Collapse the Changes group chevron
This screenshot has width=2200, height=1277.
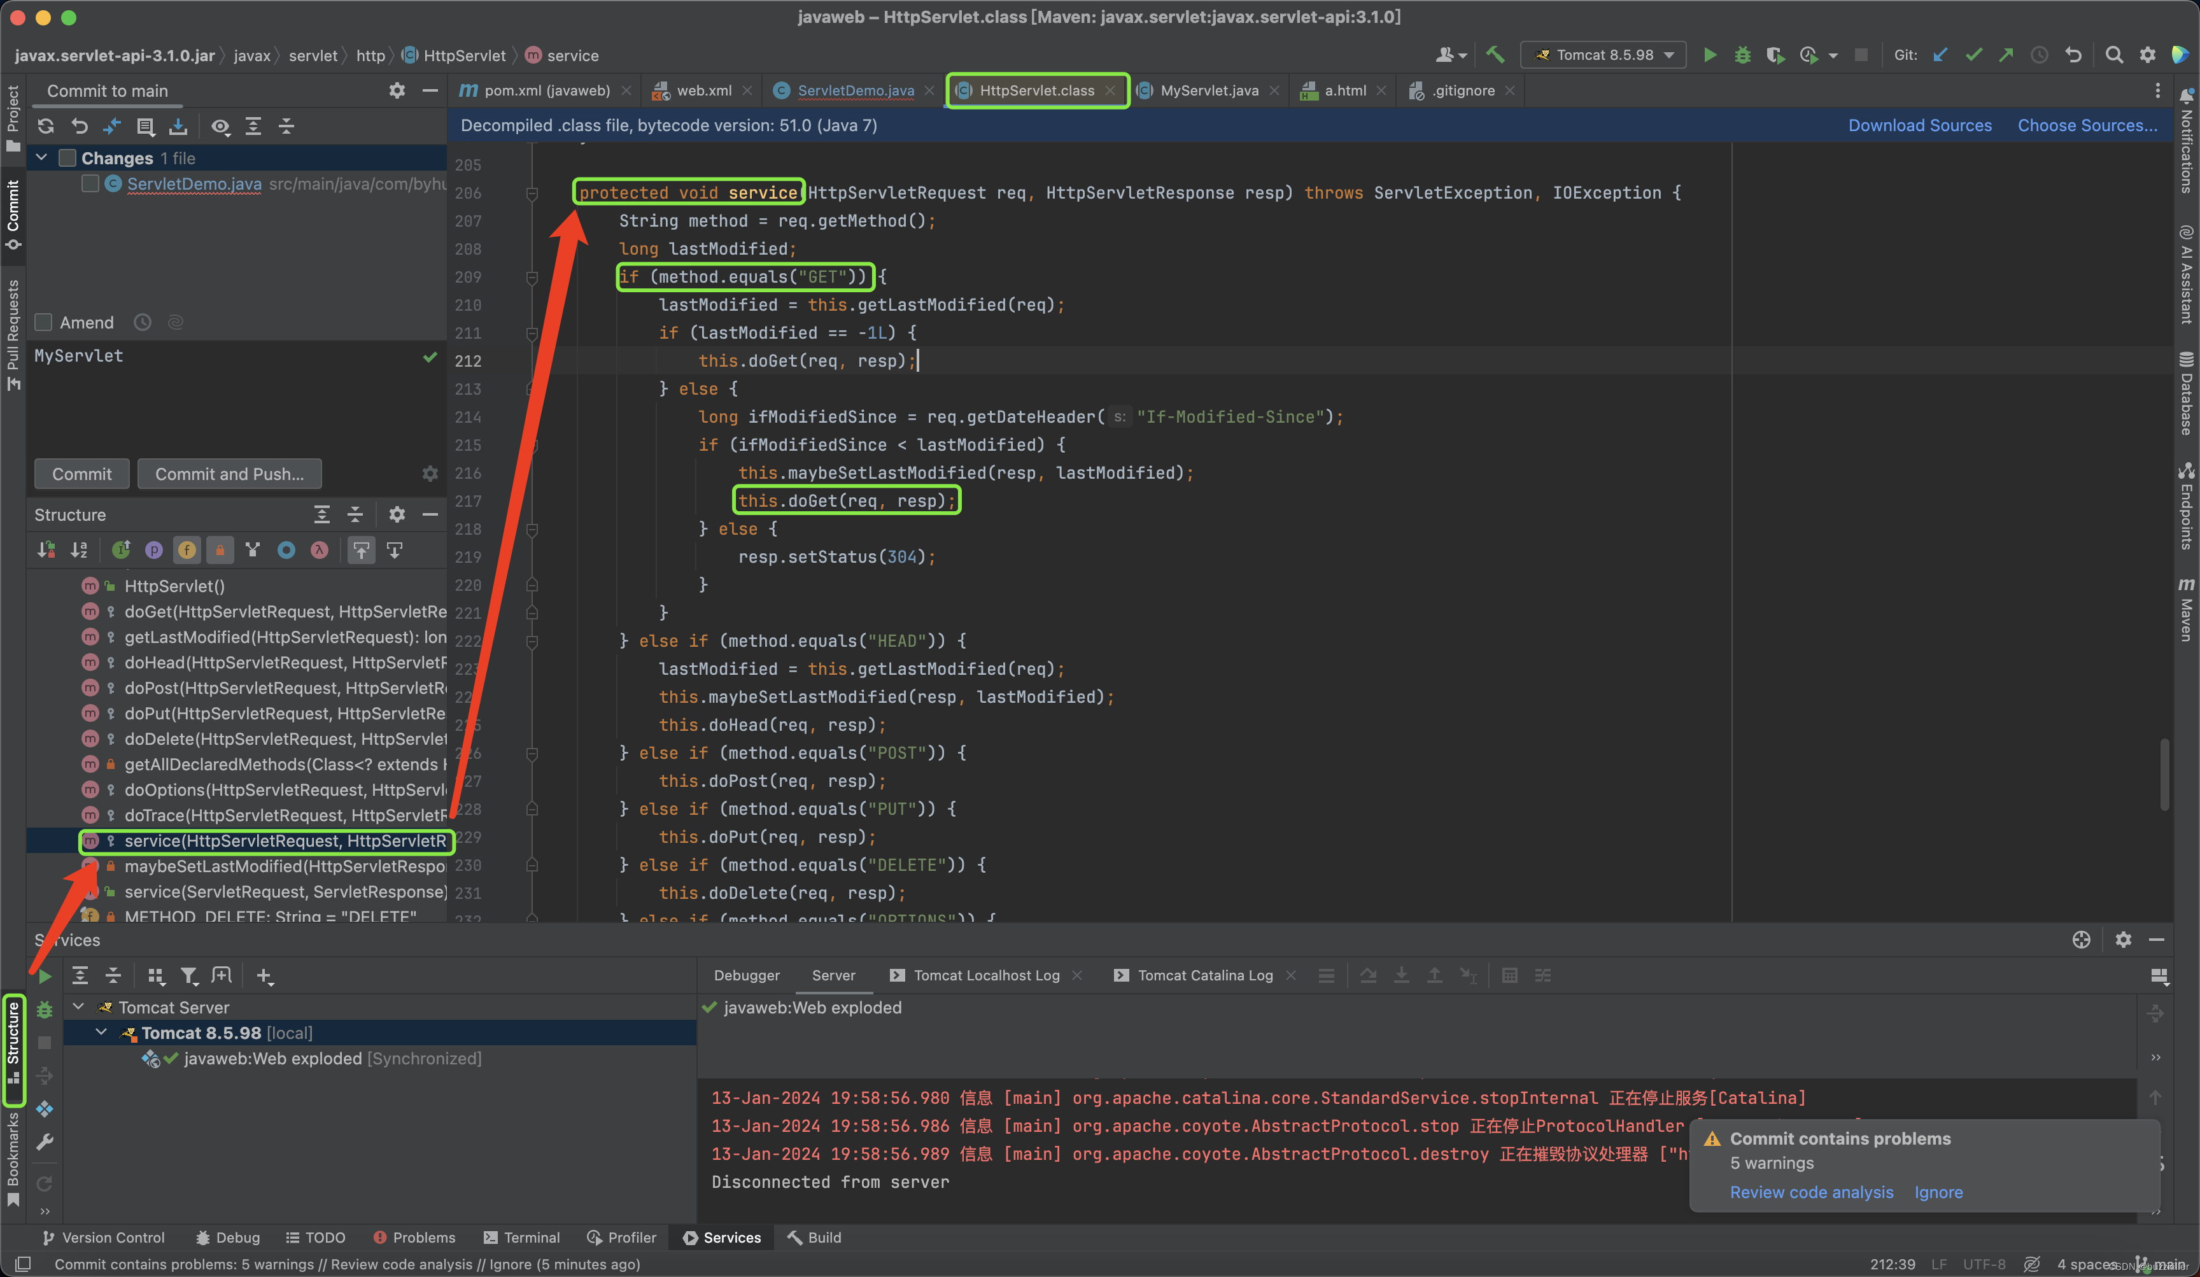click(41, 158)
